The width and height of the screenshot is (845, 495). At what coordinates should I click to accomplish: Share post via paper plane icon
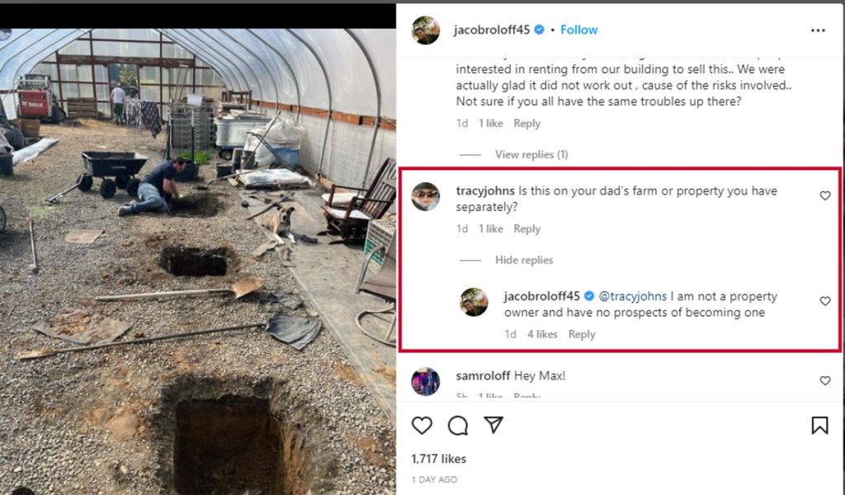(x=493, y=425)
